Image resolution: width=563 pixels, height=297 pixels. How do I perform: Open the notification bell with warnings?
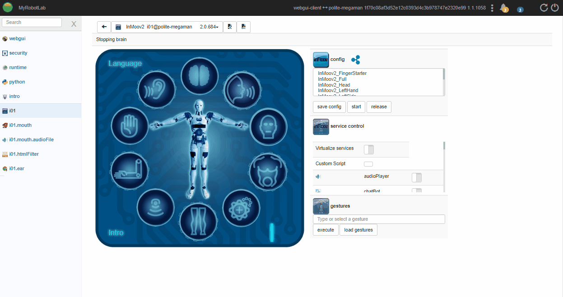pos(503,8)
